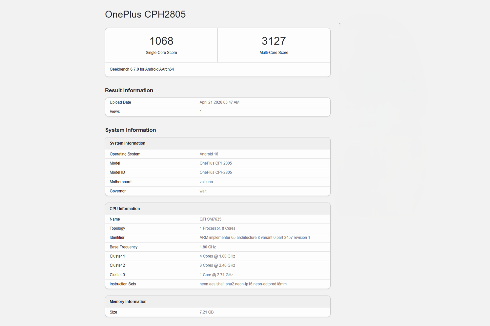Click the OnePlus CPH2805 page title
Viewport: 490px width, 326px height.
point(145,14)
